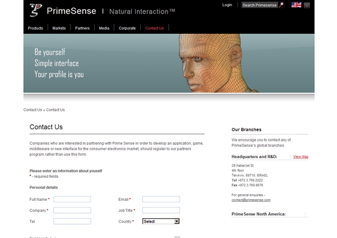
Task: Open the Products menu
Action: (x=36, y=28)
